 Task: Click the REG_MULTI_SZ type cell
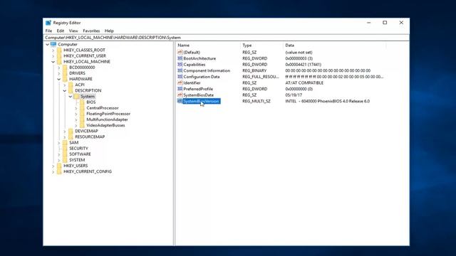[256, 101]
